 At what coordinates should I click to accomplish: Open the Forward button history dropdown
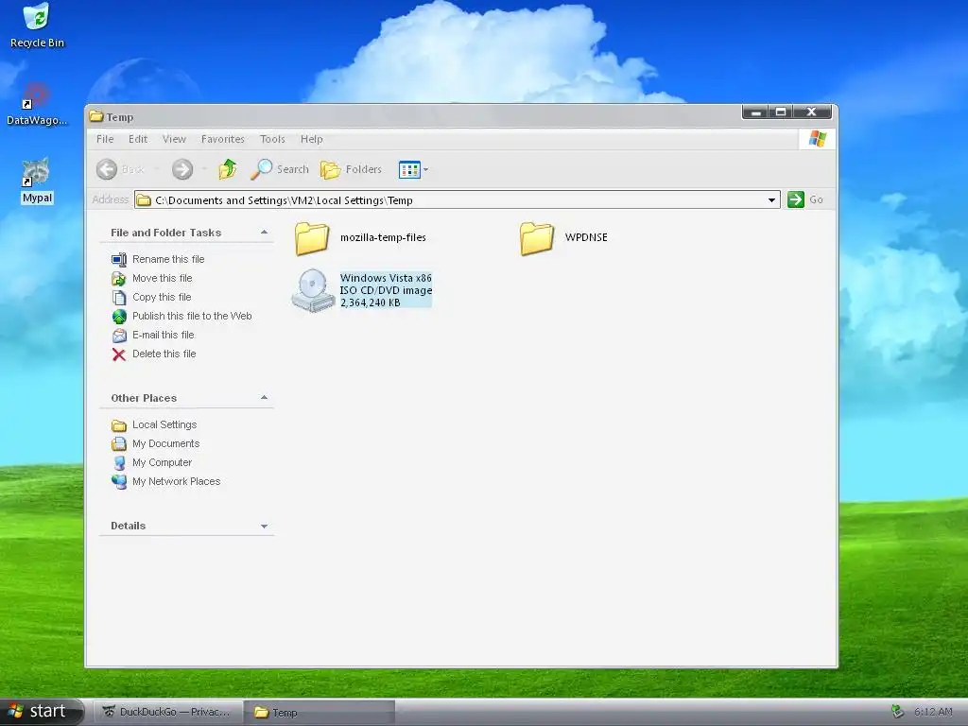(204, 169)
